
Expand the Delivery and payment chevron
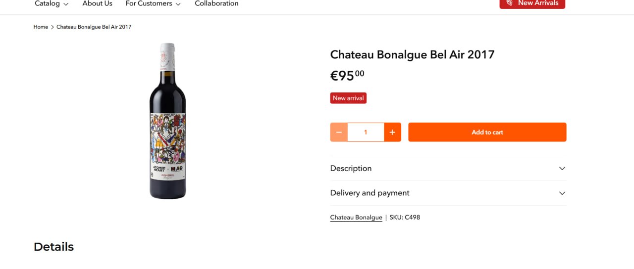pos(562,193)
